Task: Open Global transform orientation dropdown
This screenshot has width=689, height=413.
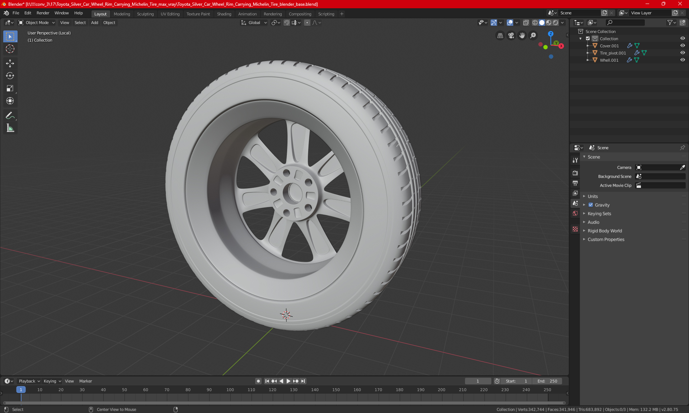Action: tap(254, 23)
